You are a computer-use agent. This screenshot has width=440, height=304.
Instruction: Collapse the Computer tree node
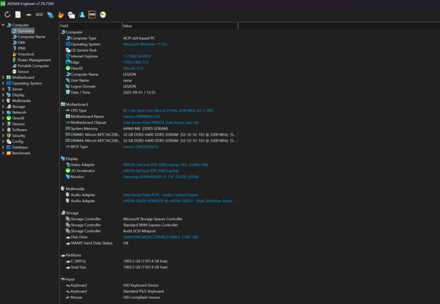tap(3, 25)
